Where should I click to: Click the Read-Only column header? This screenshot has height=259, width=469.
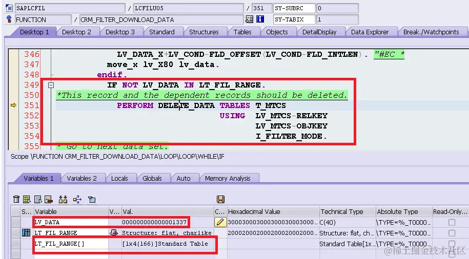click(x=450, y=211)
